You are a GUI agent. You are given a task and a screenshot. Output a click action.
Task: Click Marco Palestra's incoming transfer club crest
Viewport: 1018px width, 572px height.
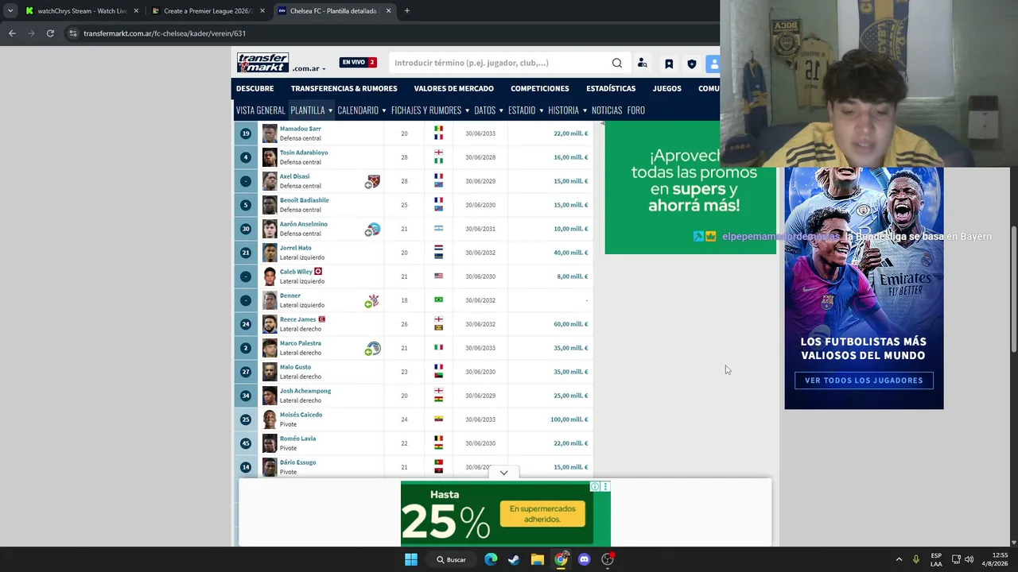point(373,348)
